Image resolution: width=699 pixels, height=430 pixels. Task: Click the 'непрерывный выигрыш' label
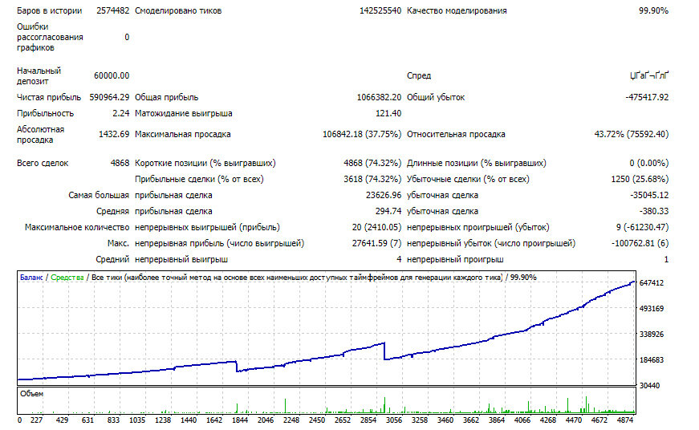(x=181, y=259)
